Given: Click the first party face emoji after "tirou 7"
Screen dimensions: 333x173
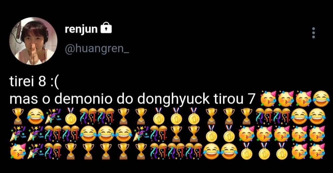Looking at the screenshot, I should (268, 99).
